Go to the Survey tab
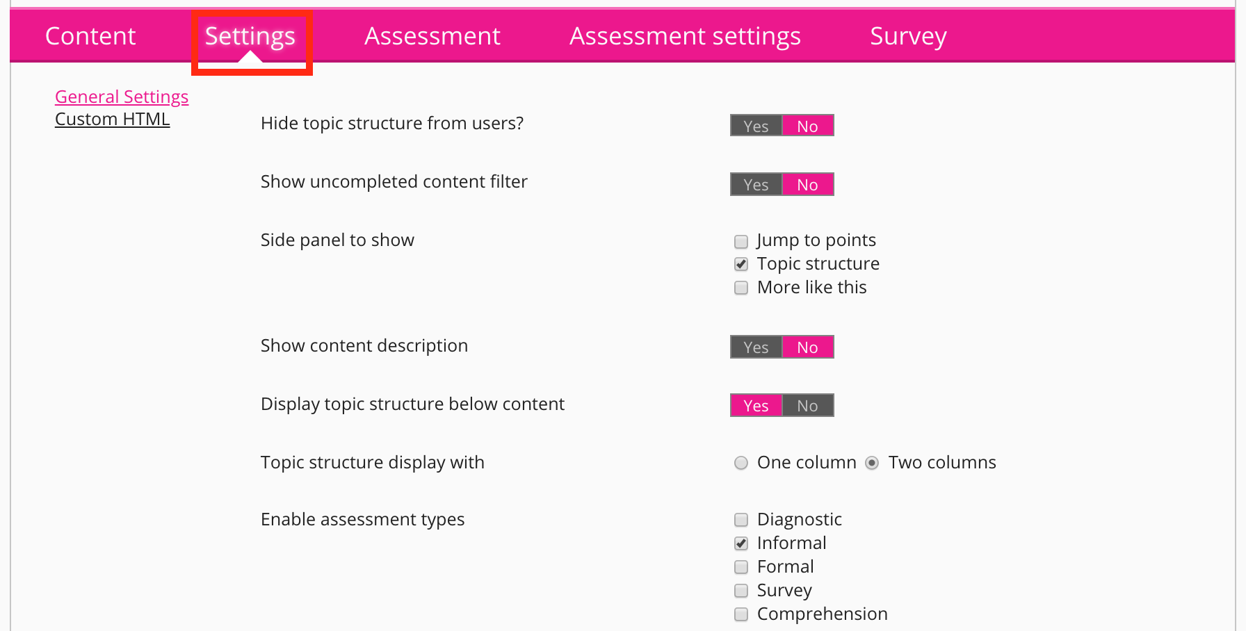Screen dimensions: 1246x631 [908, 36]
